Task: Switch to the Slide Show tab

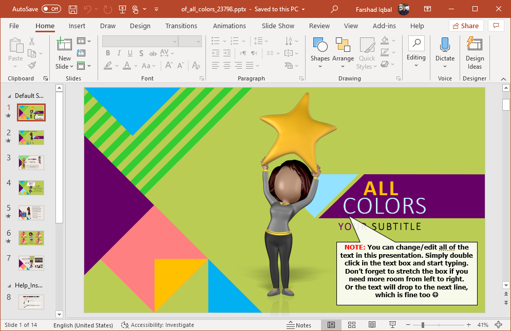Action: pyautogui.click(x=278, y=26)
